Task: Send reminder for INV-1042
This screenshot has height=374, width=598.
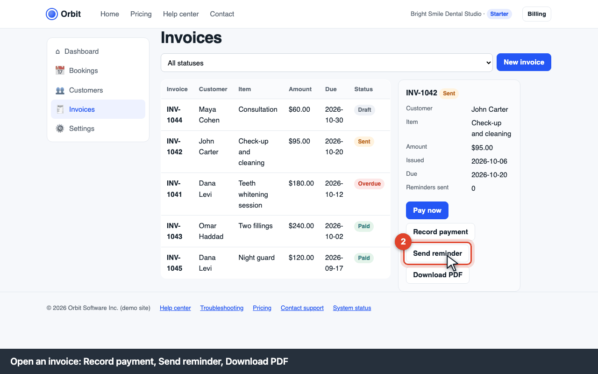Action: click(x=437, y=253)
